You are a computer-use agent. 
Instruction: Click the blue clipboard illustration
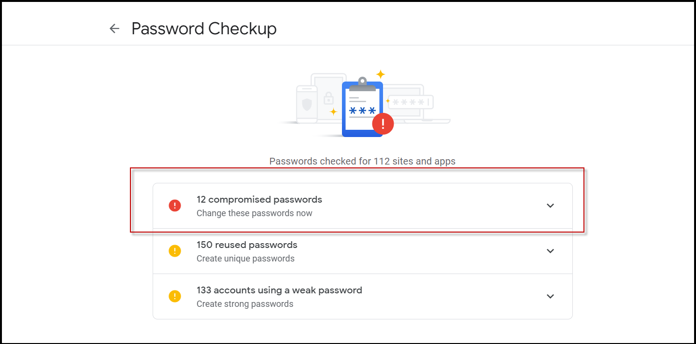361,110
